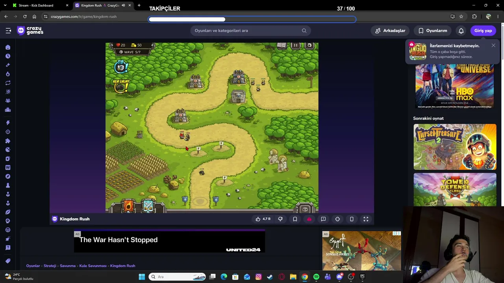This screenshot has height=283, width=504.
Task: Activate the Rain of Fire spell
Action: point(128,206)
